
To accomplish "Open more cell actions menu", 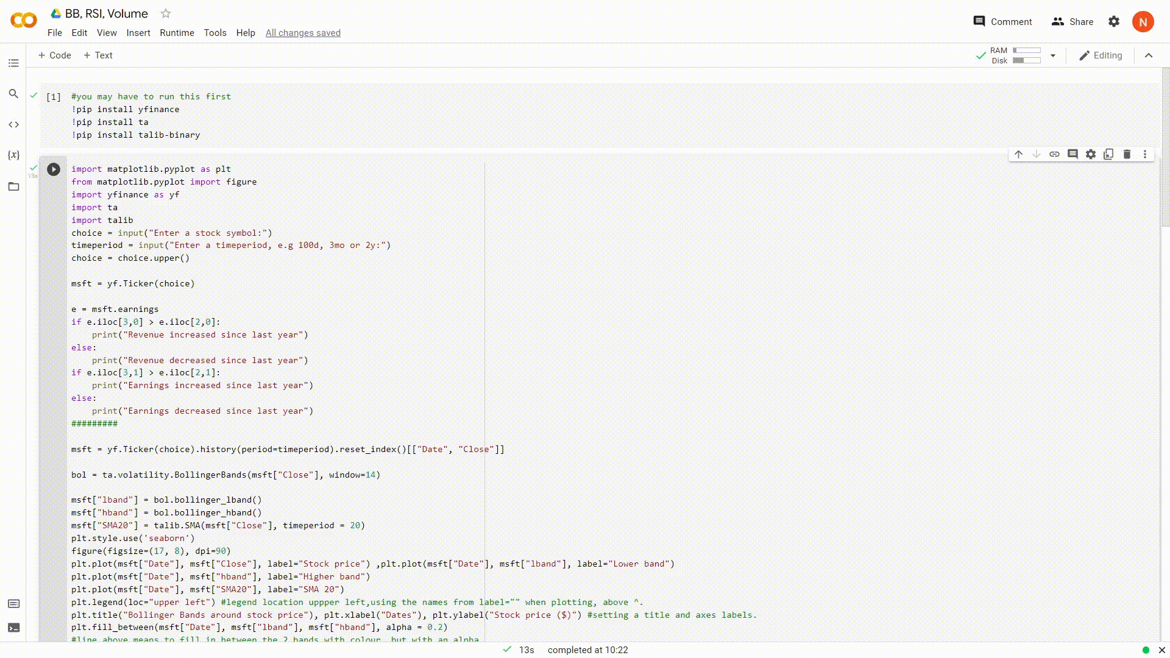I will (1145, 154).
